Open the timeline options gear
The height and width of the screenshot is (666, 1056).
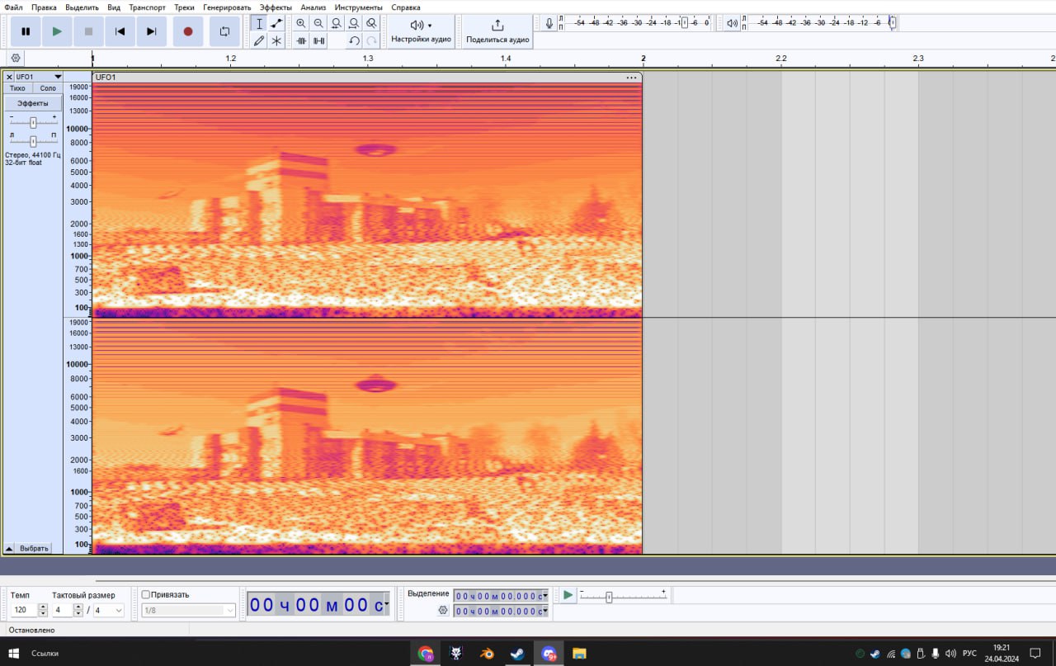pos(16,58)
